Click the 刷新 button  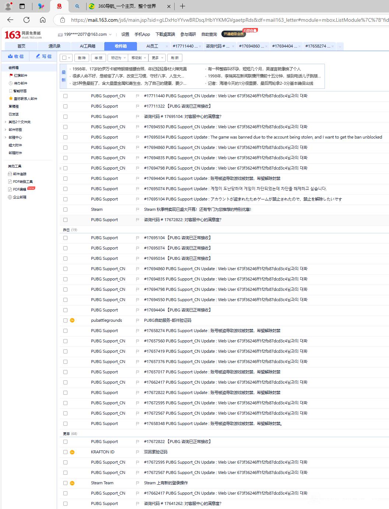tap(175, 58)
